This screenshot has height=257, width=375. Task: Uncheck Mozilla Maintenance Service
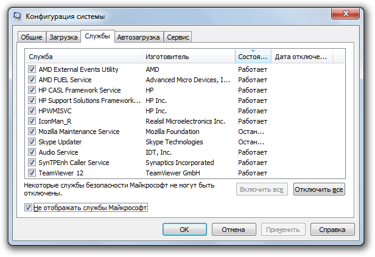(x=32, y=132)
